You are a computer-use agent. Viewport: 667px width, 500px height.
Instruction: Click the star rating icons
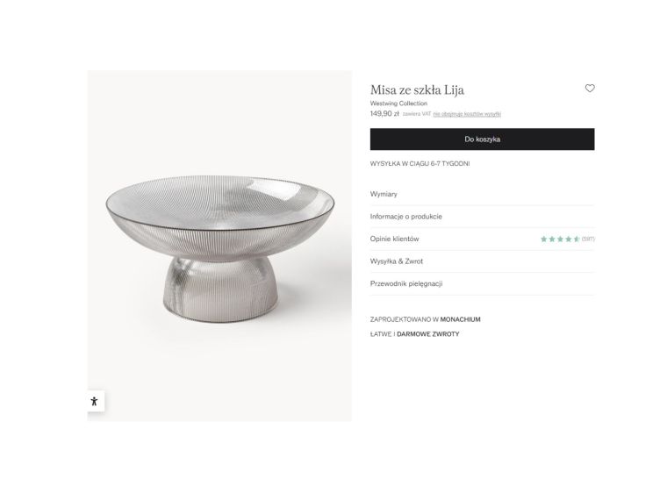point(559,239)
